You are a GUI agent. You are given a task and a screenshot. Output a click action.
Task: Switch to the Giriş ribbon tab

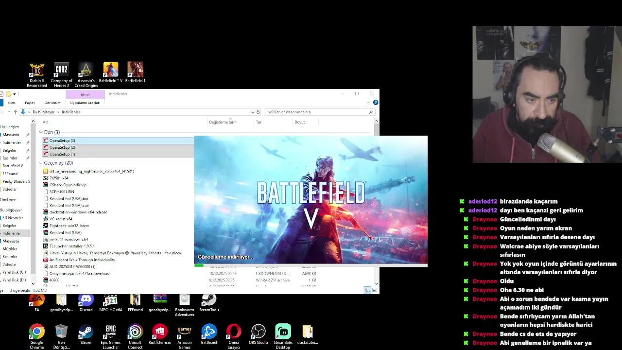pos(12,103)
